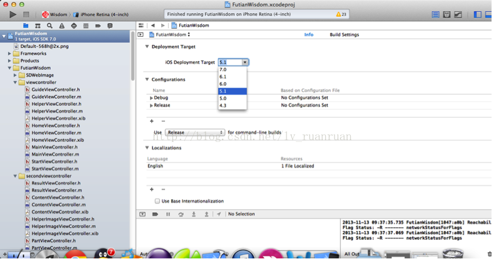Viewport: 492px width, 259px height.
Task: Show the assistant editor
Action: [x=447, y=14]
